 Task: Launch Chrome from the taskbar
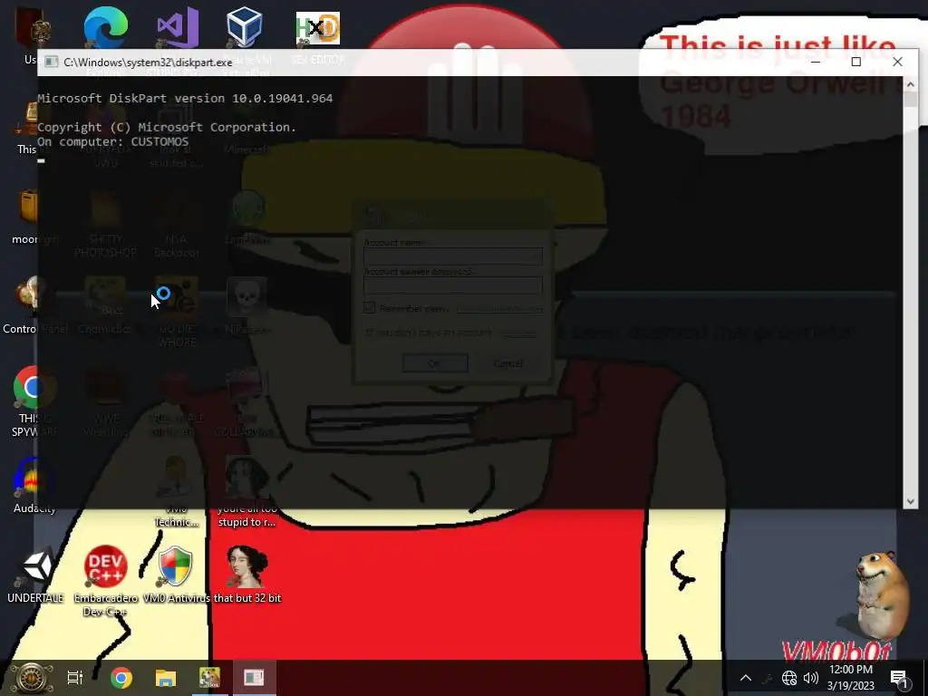tap(121, 678)
